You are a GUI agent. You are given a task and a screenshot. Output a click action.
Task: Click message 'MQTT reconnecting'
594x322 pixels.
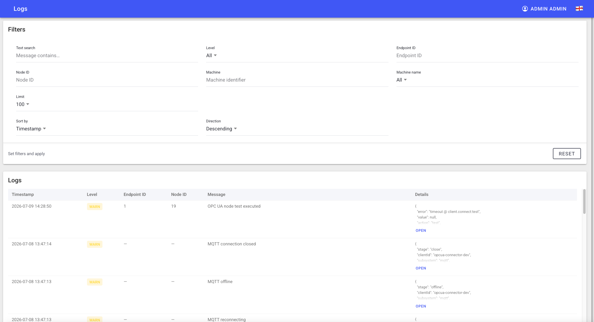(227, 319)
